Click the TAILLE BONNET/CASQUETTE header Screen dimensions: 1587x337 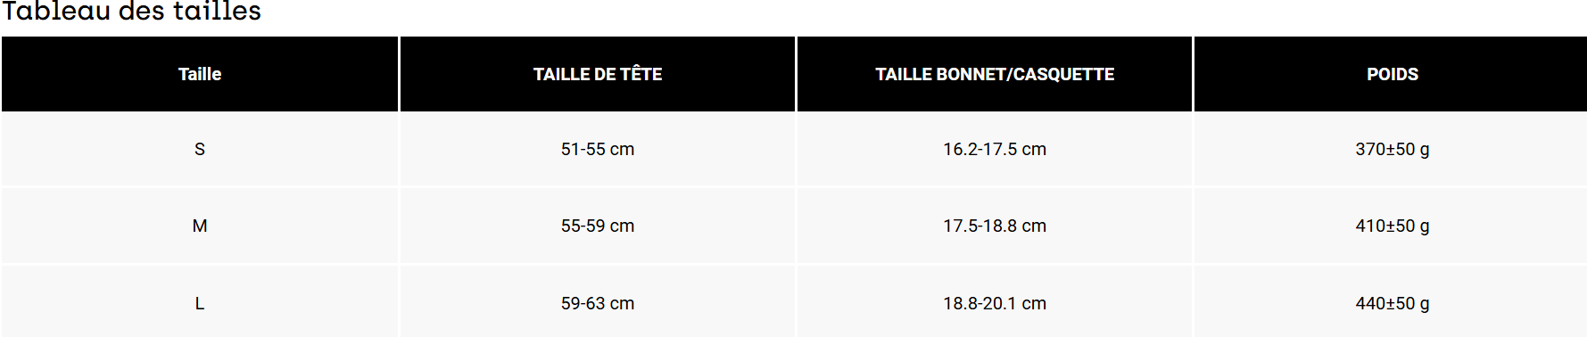tap(995, 74)
